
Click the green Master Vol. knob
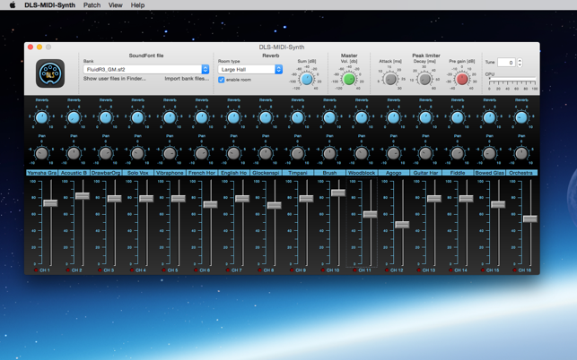349,80
